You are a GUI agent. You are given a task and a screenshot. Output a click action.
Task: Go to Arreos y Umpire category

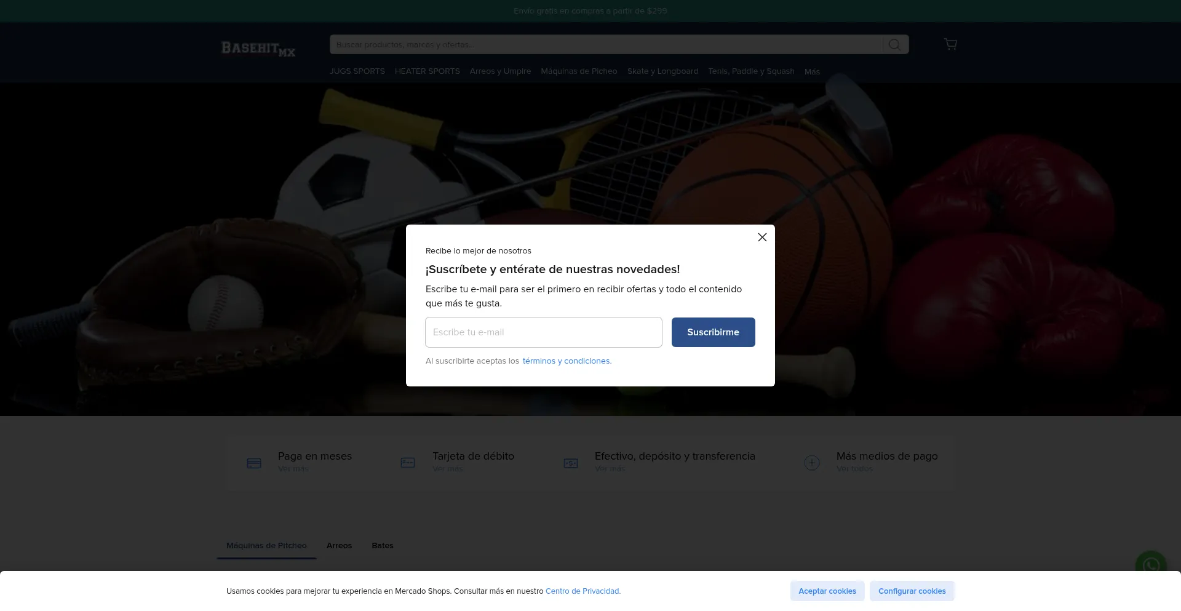click(500, 71)
